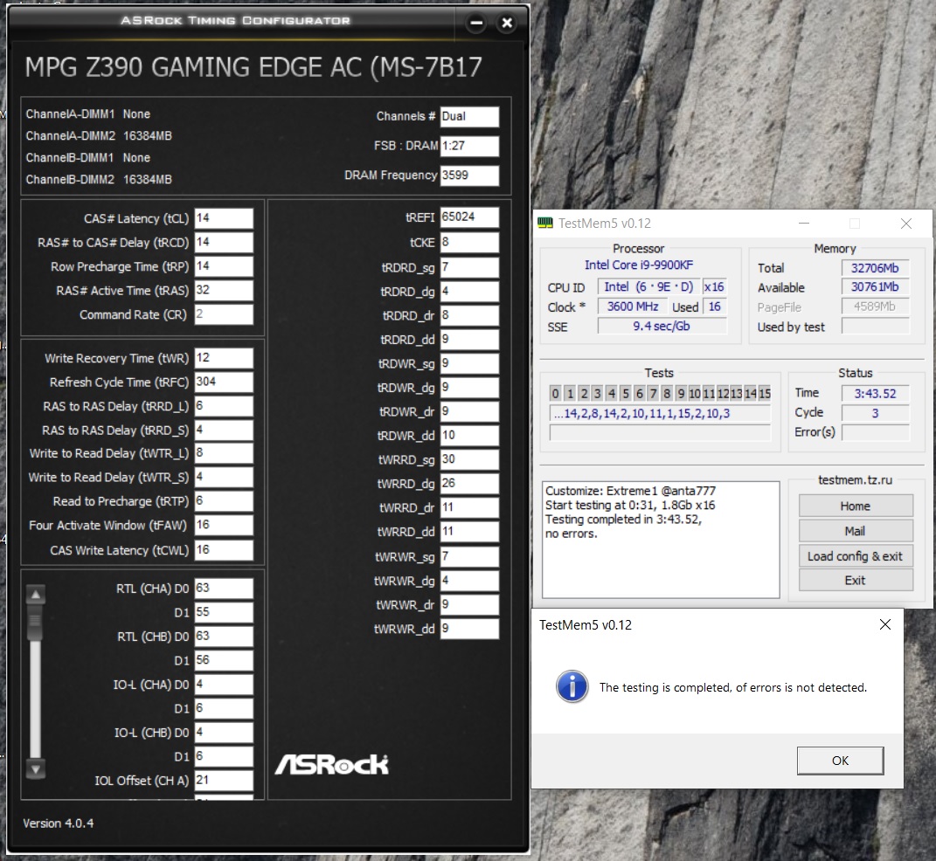Click the Mail button in TestMem5
The image size is (936, 861).
[x=856, y=531]
